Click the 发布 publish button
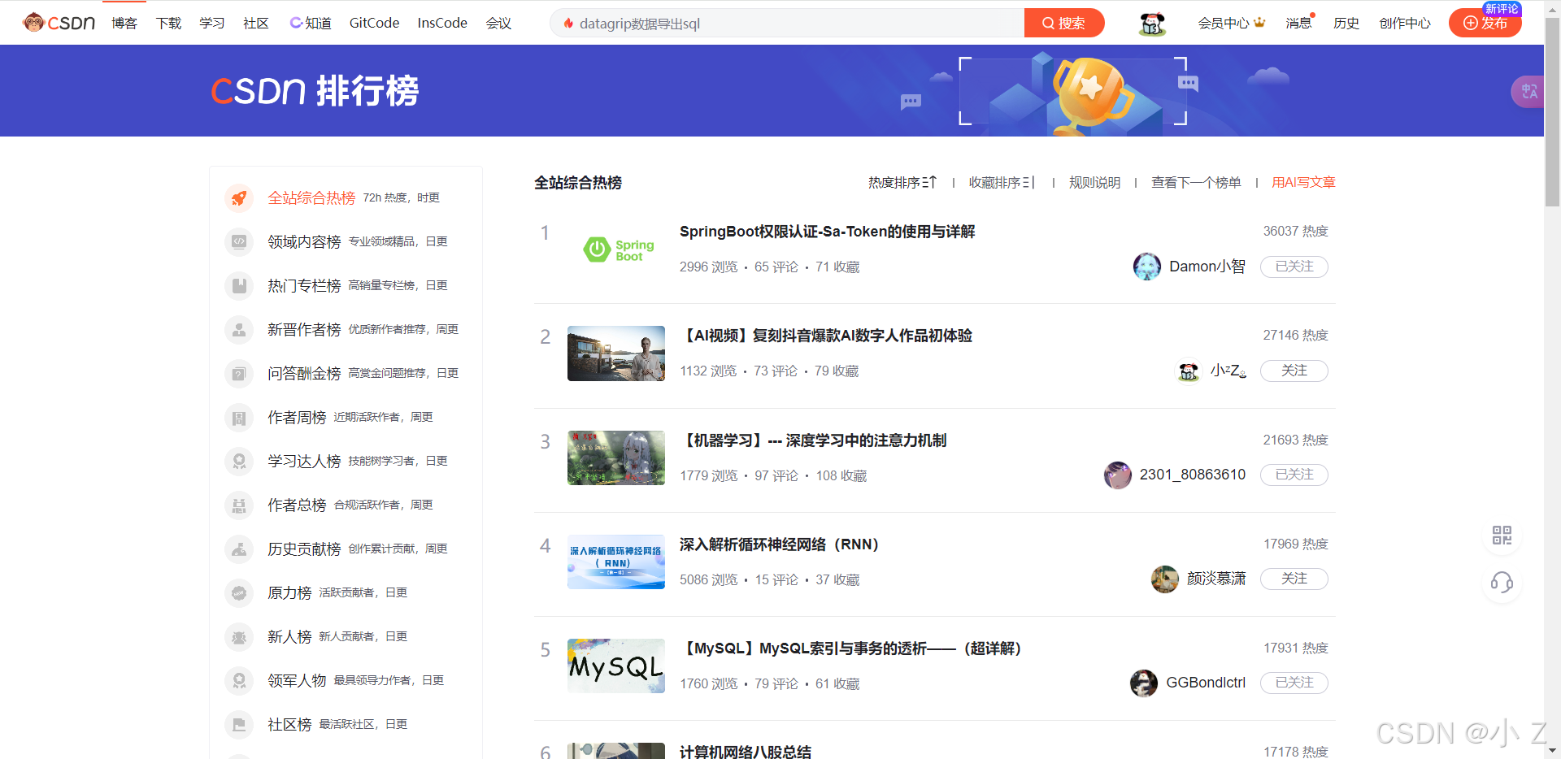This screenshot has width=1561, height=759. point(1485,23)
